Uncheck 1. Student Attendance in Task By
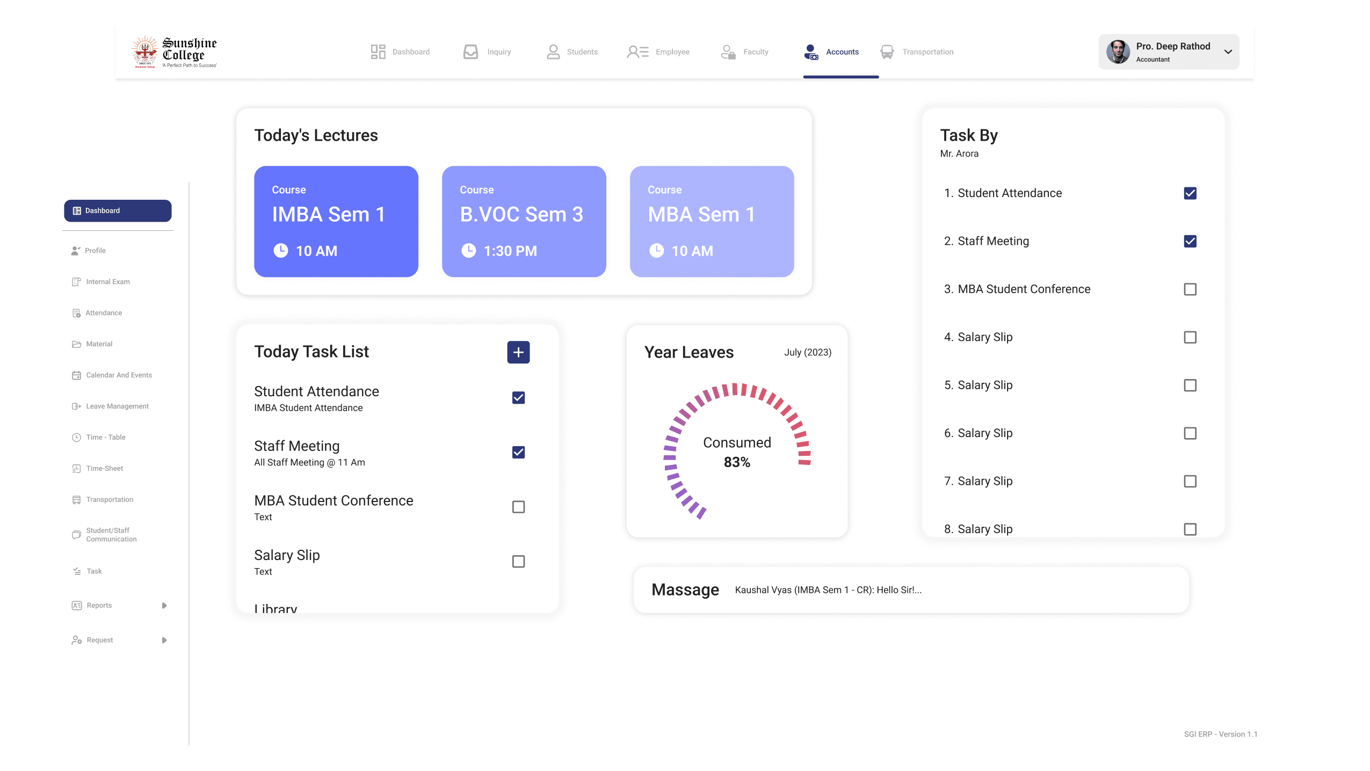 tap(1190, 193)
